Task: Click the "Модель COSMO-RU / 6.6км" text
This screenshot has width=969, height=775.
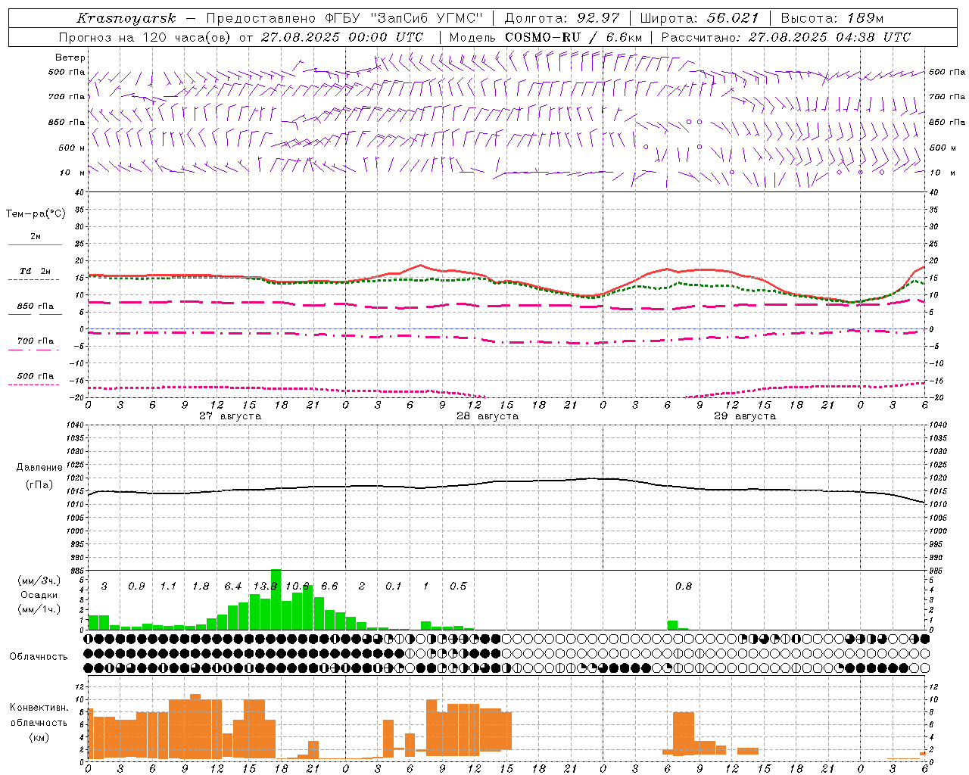Action: tap(546, 37)
